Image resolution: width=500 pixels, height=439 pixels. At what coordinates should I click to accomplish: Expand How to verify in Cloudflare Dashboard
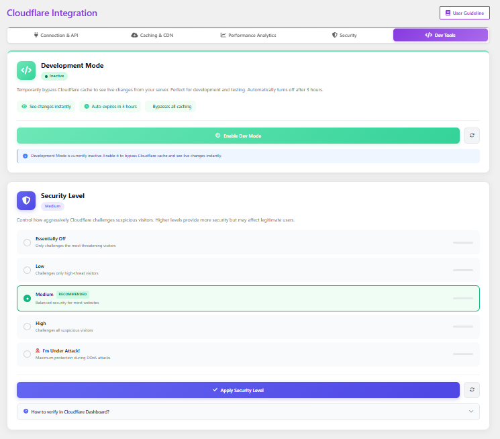tap(248, 412)
